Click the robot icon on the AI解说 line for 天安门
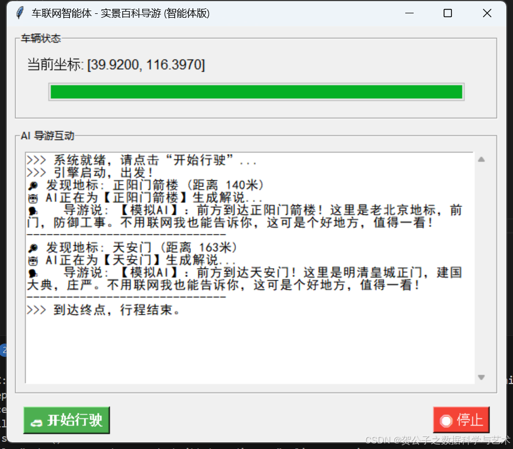 point(33,260)
